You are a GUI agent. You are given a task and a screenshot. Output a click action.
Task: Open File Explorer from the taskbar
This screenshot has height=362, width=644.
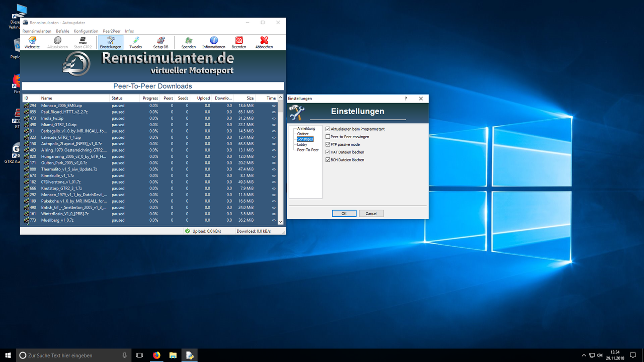(173, 355)
